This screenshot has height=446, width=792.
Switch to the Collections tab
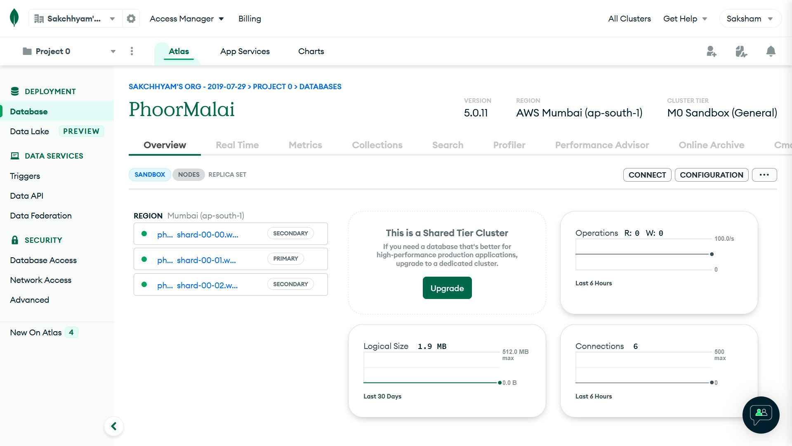click(377, 145)
